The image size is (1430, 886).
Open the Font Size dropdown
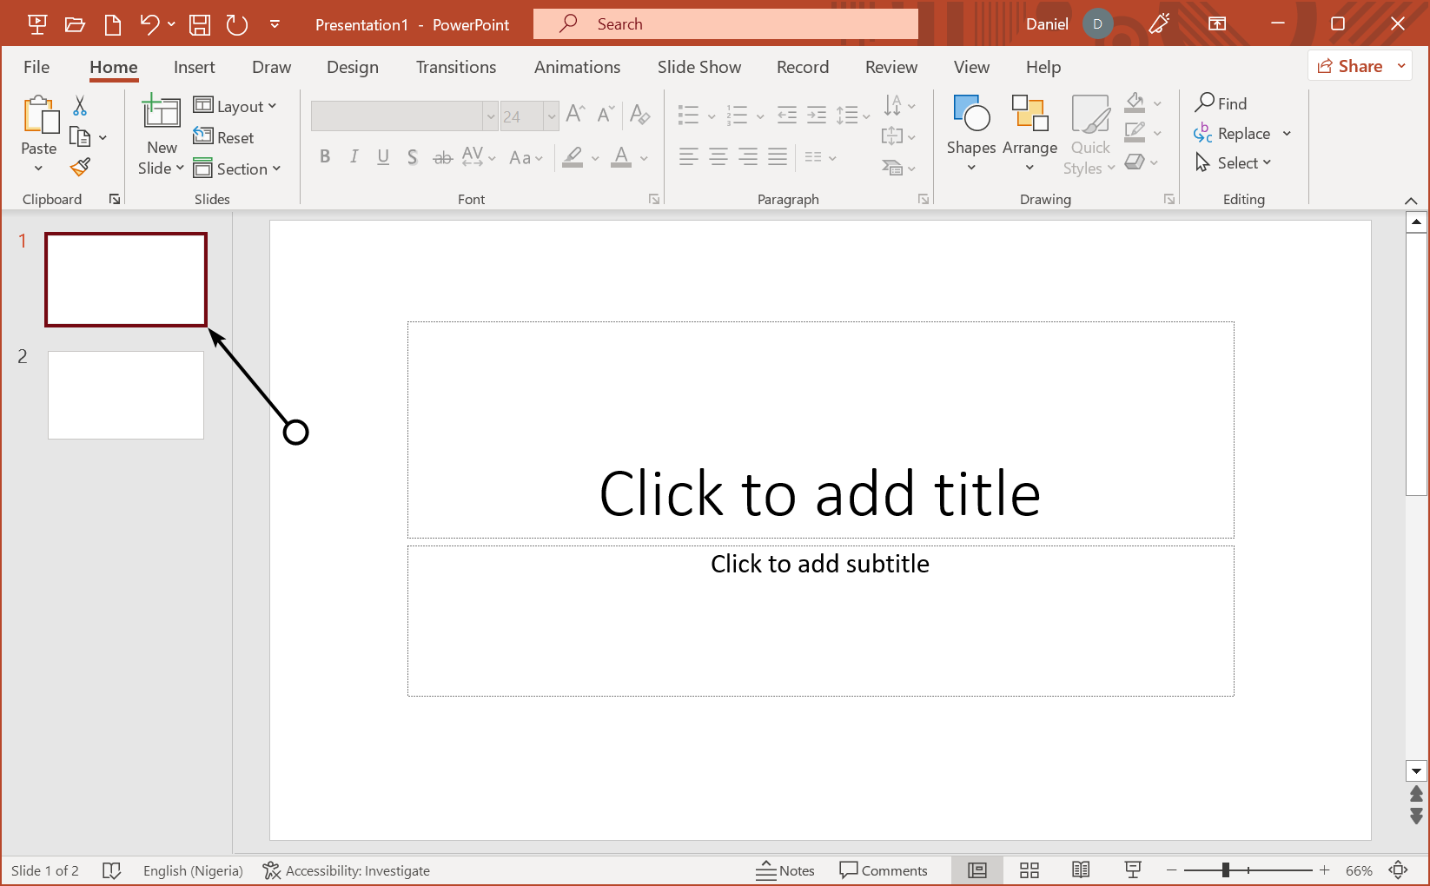553,116
